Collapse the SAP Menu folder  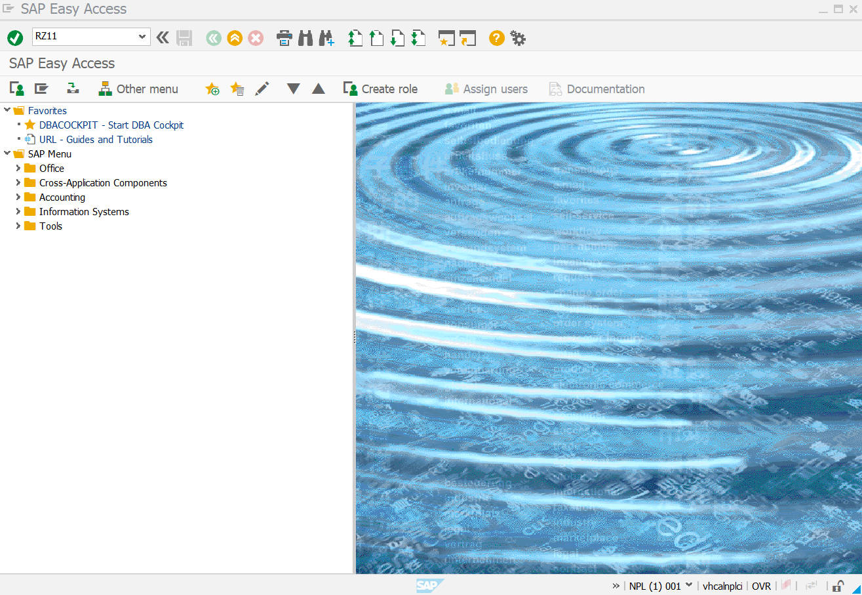tap(7, 154)
